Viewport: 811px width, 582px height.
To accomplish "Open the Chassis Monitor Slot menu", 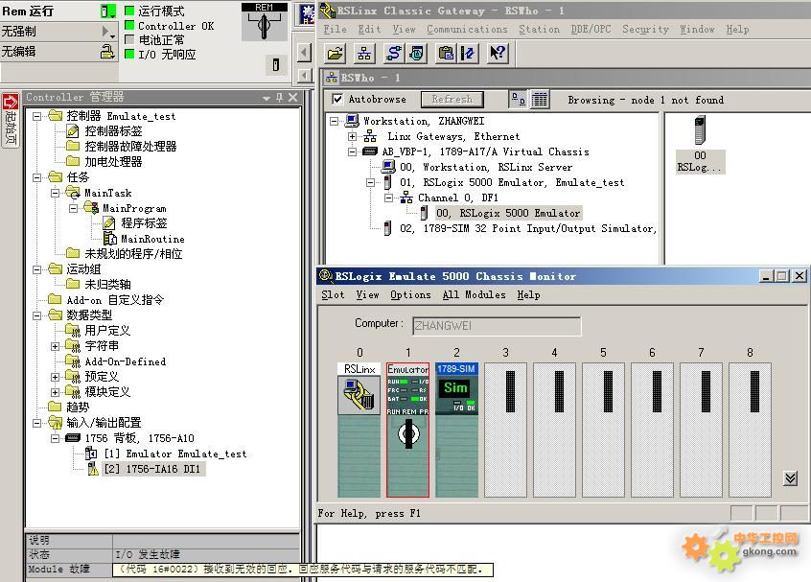I will [x=333, y=295].
